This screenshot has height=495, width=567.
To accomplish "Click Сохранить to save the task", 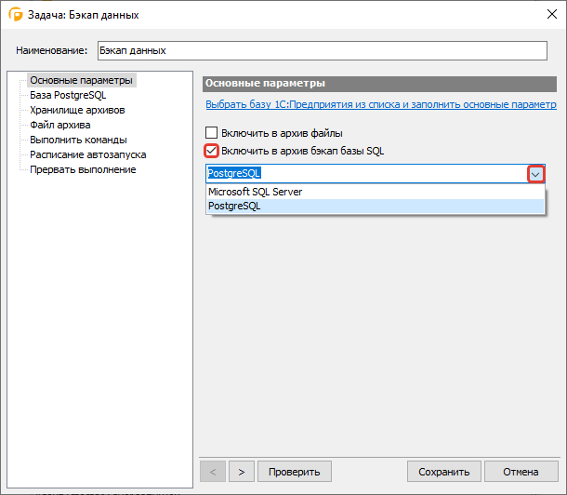I will coord(444,471).
